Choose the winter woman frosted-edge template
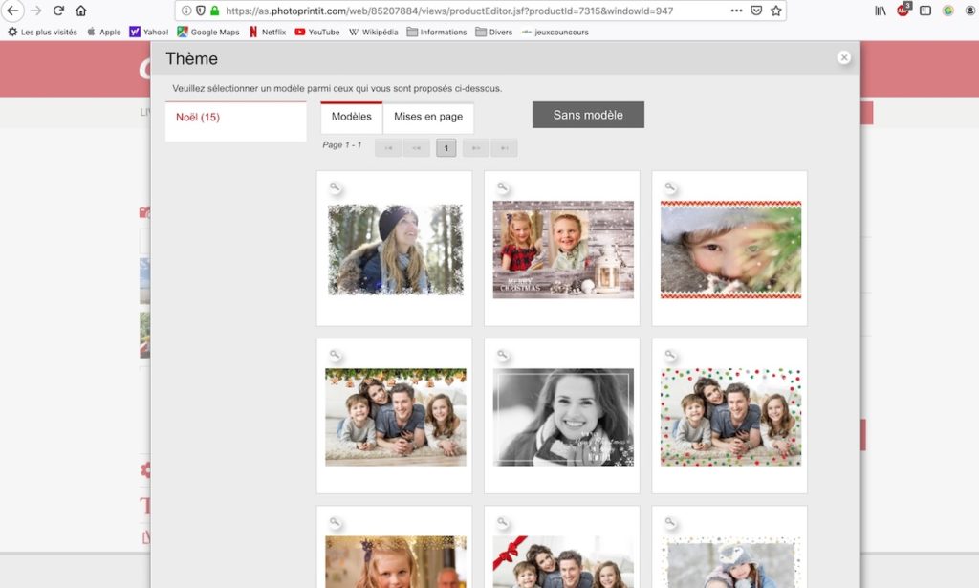 click(395, 250)
